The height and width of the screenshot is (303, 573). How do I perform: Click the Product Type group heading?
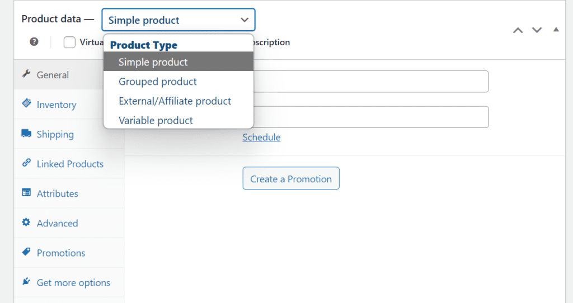point(144,45)
